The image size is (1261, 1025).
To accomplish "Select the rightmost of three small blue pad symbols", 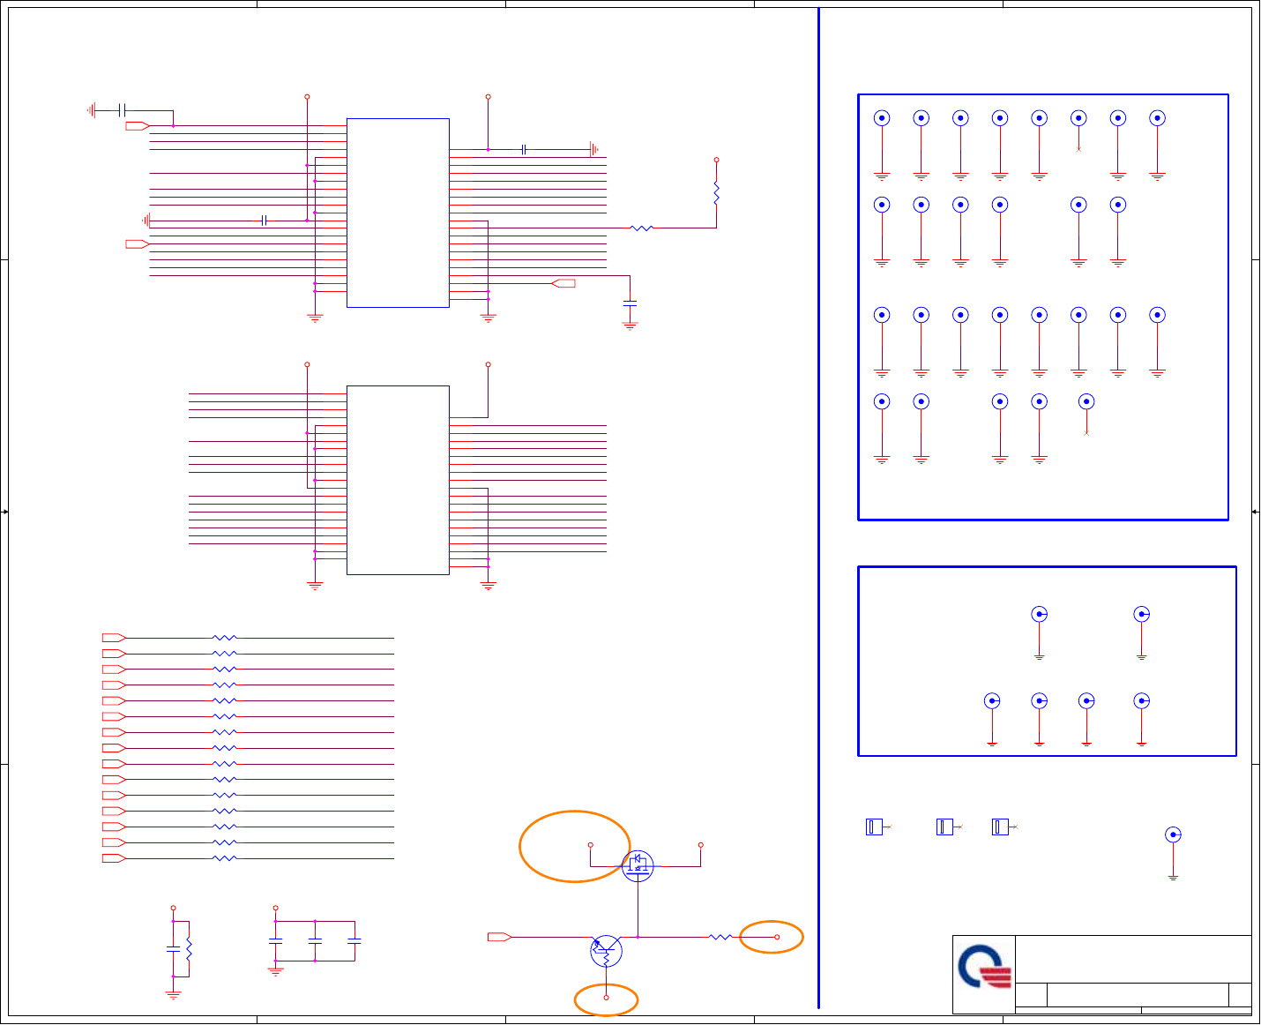I will tap(1000, 827).
